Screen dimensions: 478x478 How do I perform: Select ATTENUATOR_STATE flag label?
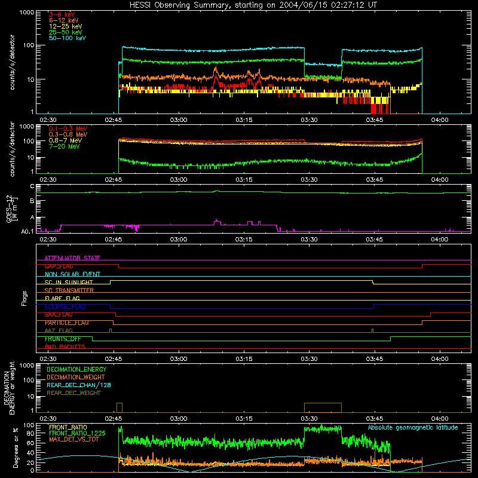[72, 258]
